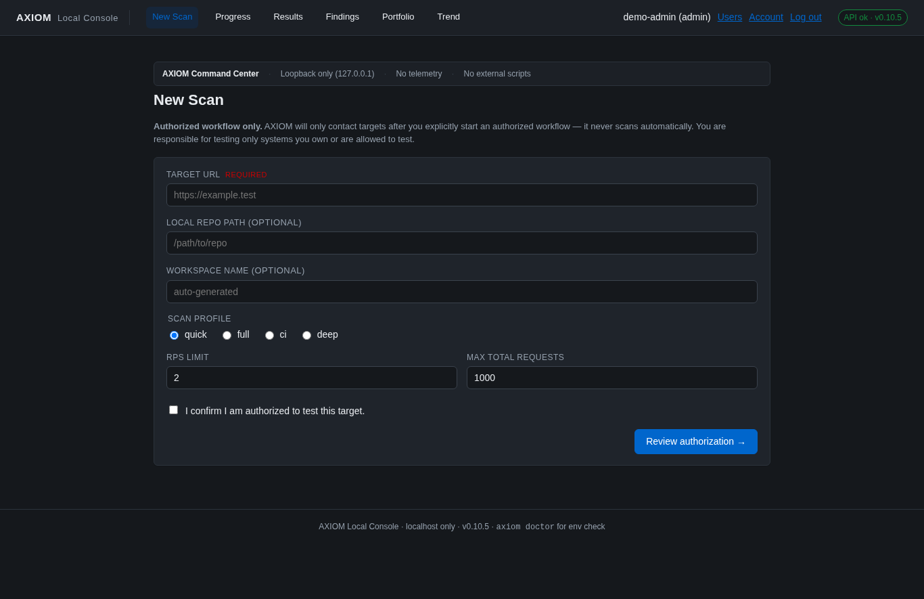Image resolution: width=924 pixels, height=599 pixels.
Task: Select the deep scan profile
Action: click(307, 335)
